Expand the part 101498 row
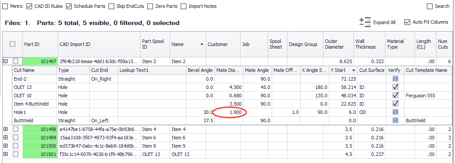Viewport: 455px width, 163px height. coord(5,129)
